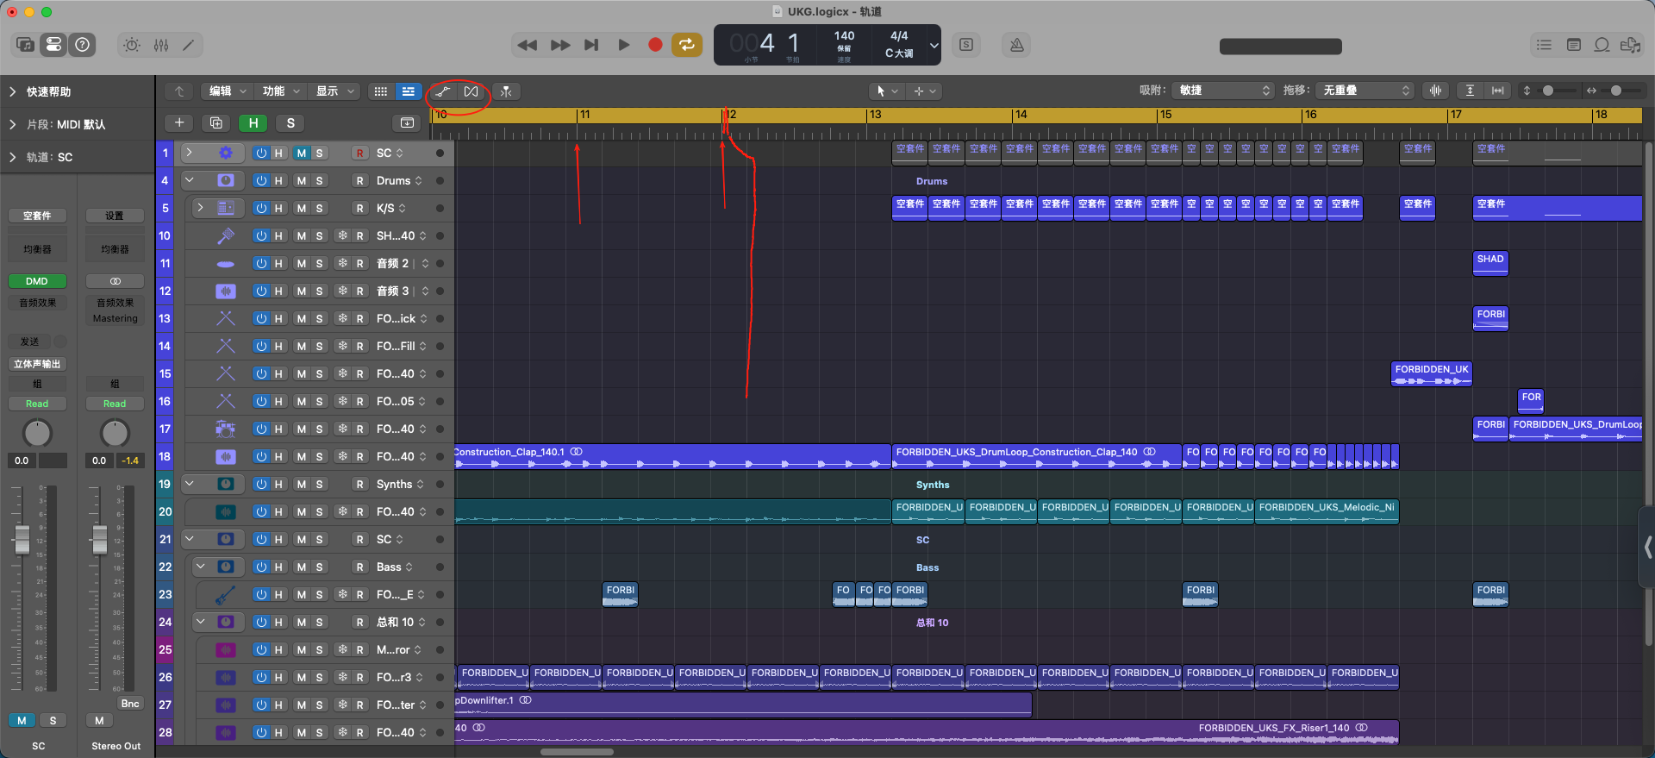
Task: Toggle cycle mode off
Action: [687, 45]
